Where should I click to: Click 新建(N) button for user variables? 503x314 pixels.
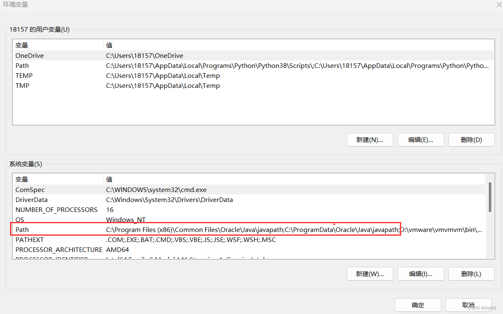[x=370, y=140]
